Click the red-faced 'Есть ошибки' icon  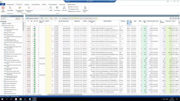[x=3, y=8]
